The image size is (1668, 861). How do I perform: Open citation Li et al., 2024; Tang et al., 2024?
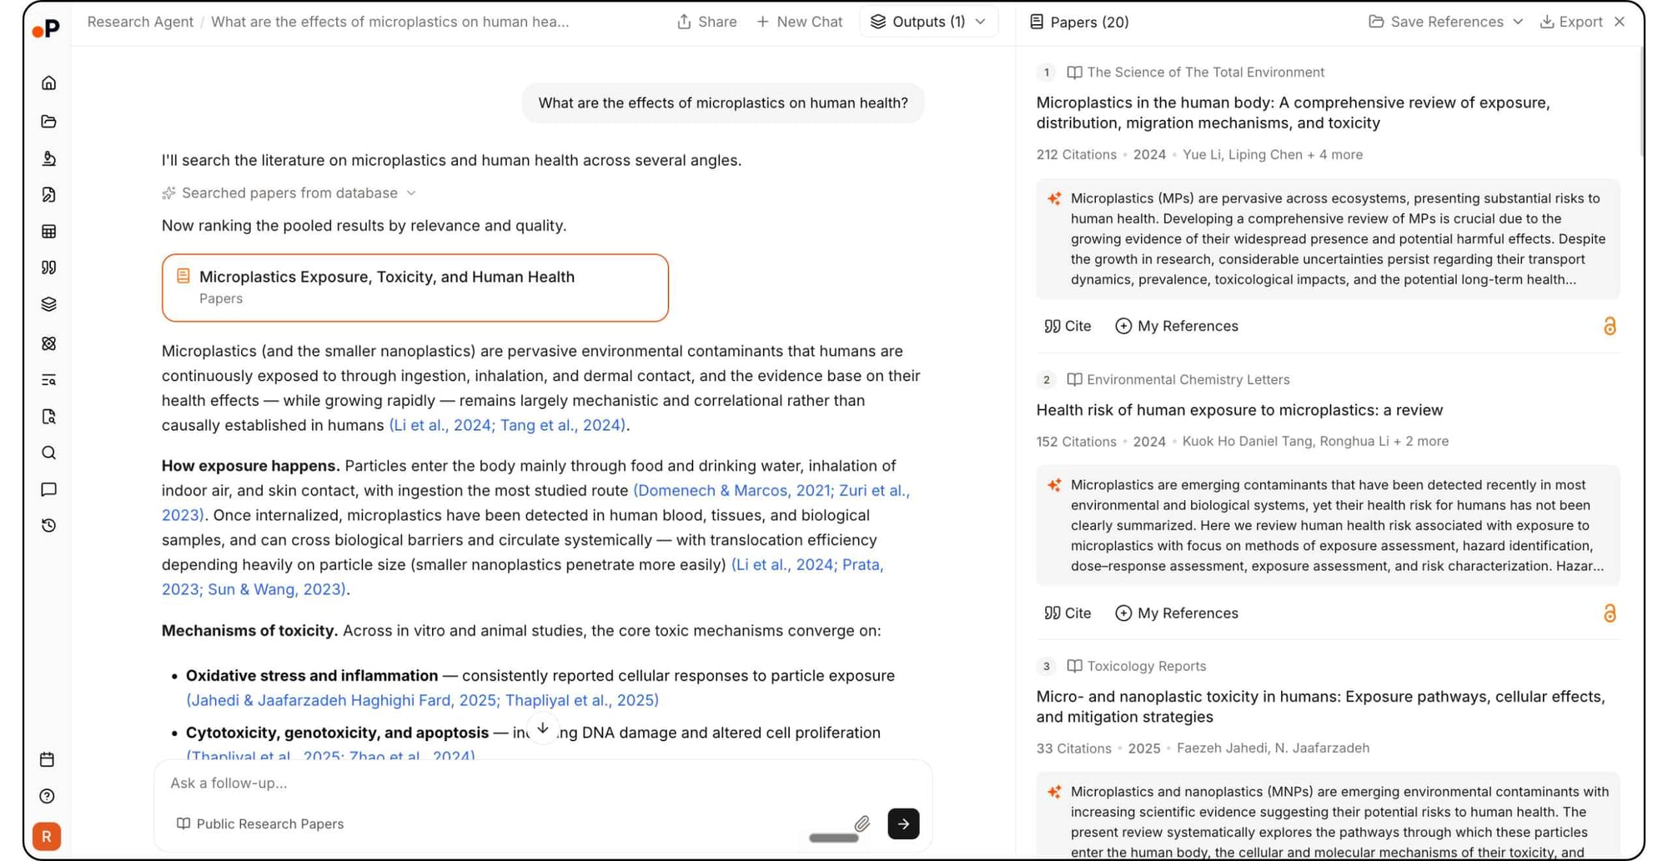[x=509, y=425]
